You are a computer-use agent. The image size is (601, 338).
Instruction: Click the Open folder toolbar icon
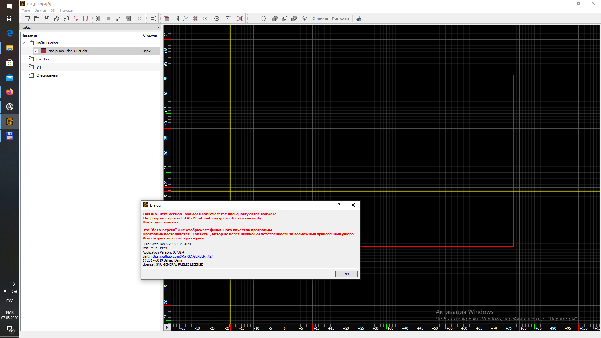click(37, 19)
